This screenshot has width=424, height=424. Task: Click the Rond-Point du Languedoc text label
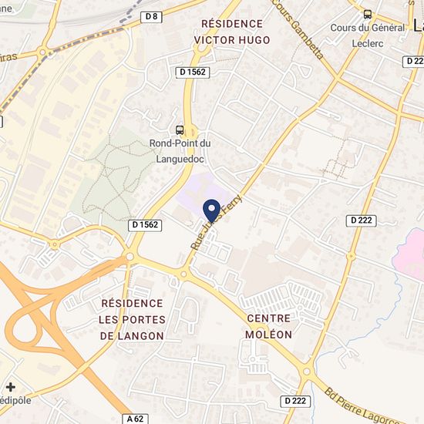pos(180,151)
